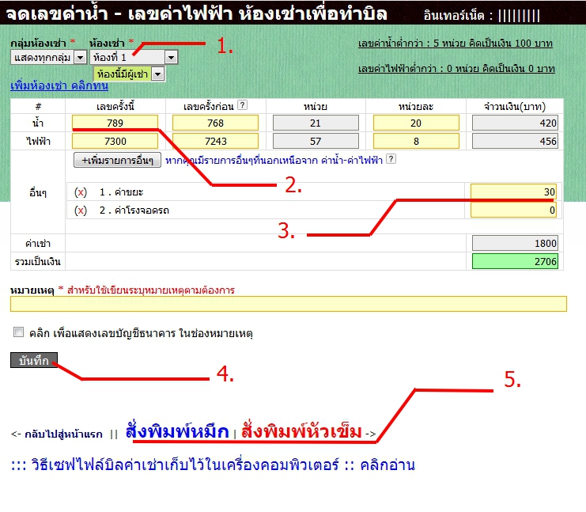The height and width of the screenshot is (512, 586).
Task: Toggle the show bank account number checkbox
Action: [x=18, y=333]
